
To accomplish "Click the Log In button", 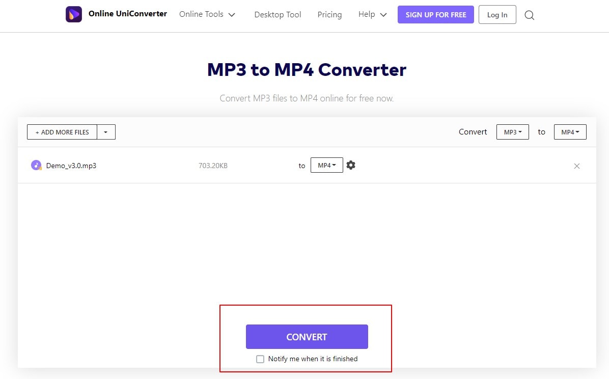I will (497, 15).
